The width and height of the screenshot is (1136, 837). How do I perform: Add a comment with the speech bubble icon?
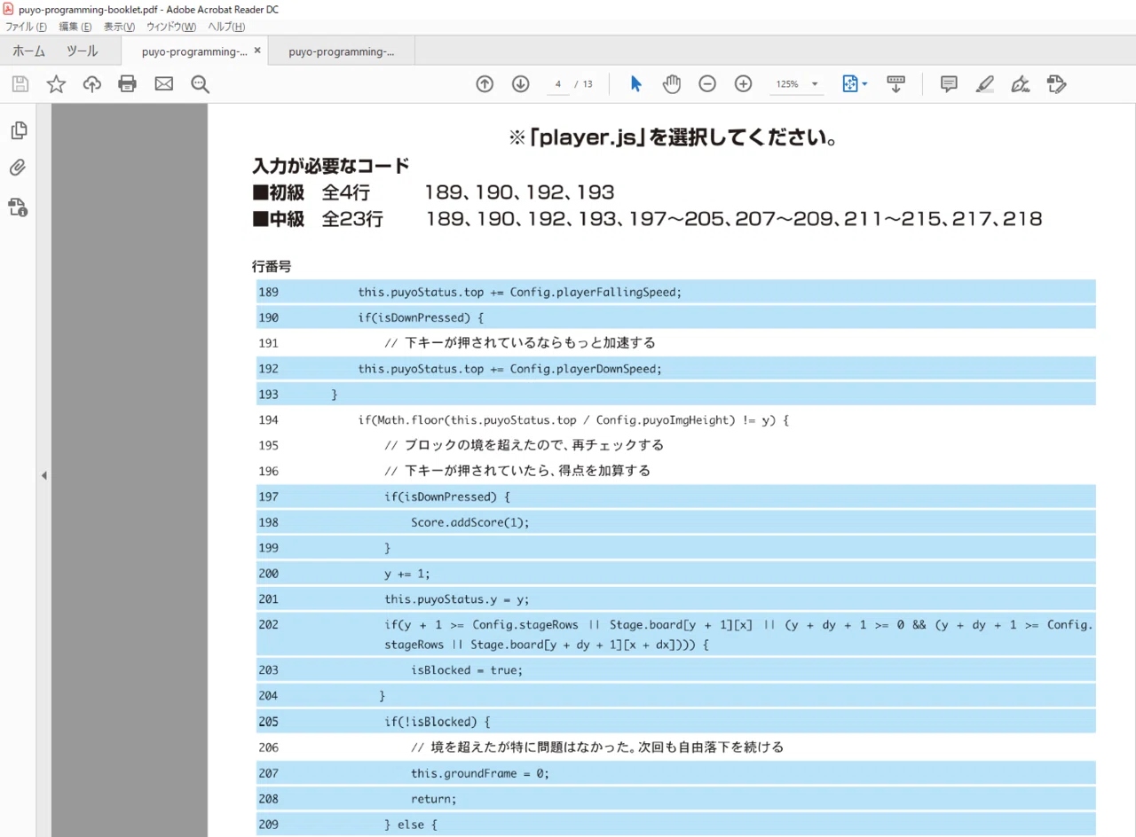(949, 84)
